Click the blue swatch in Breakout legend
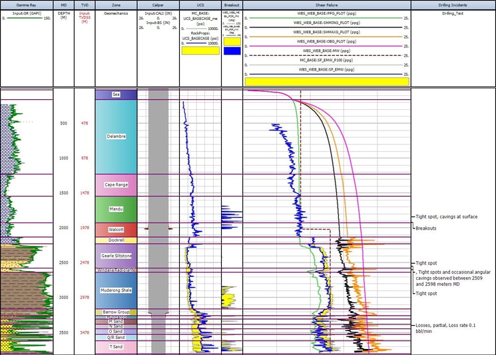Image resolution: width=496 pixels, height=355 pixels. [x=232, y=51]
